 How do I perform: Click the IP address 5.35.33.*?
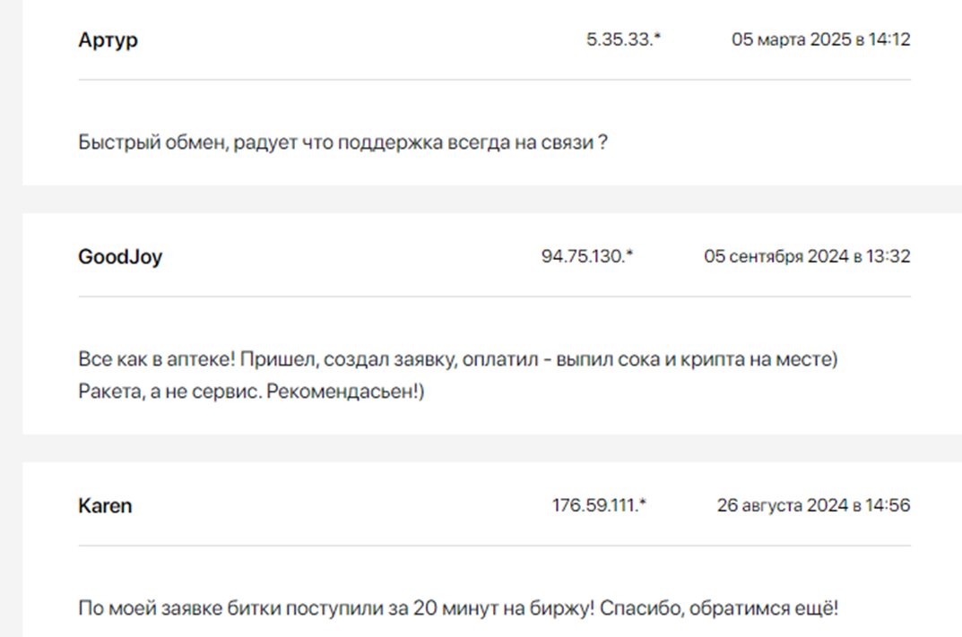[x=623, y=40]
